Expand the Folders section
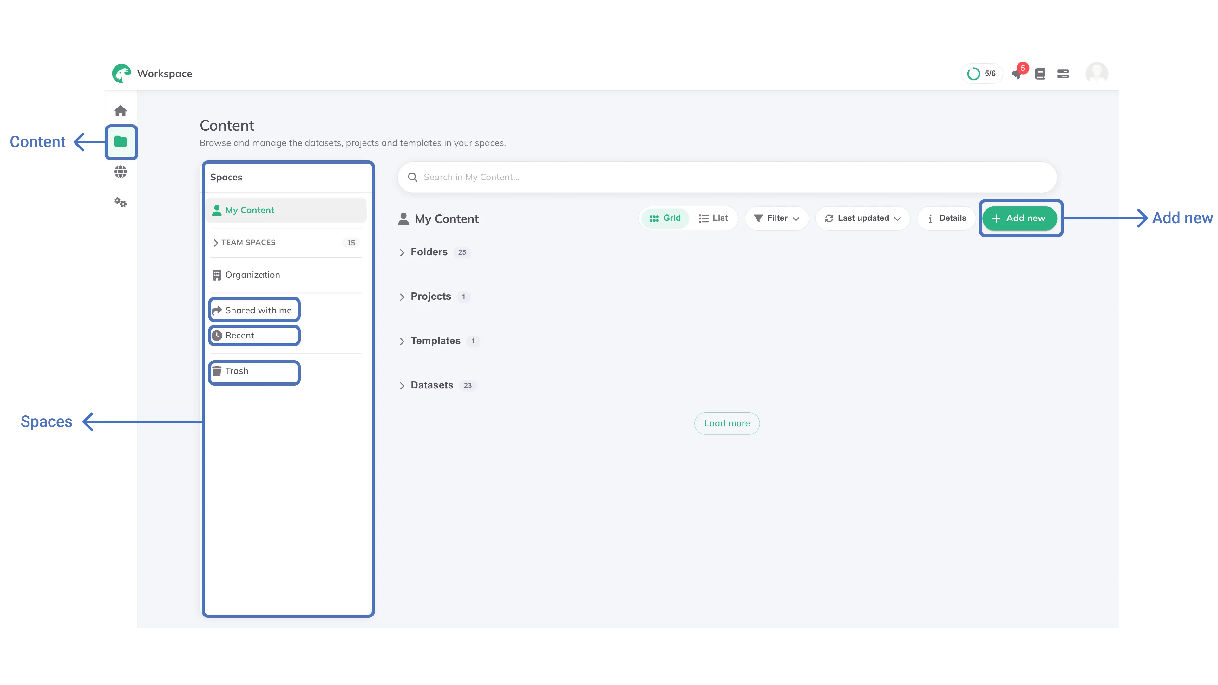 pyautogui.click(x=403, y=252)
